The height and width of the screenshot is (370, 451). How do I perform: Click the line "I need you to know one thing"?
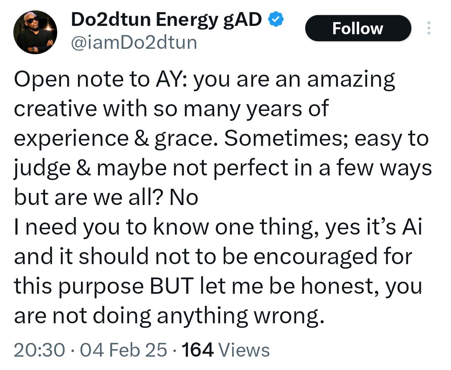[218, 227]
